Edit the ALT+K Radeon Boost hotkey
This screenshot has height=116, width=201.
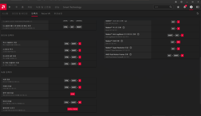coord(175,29)
